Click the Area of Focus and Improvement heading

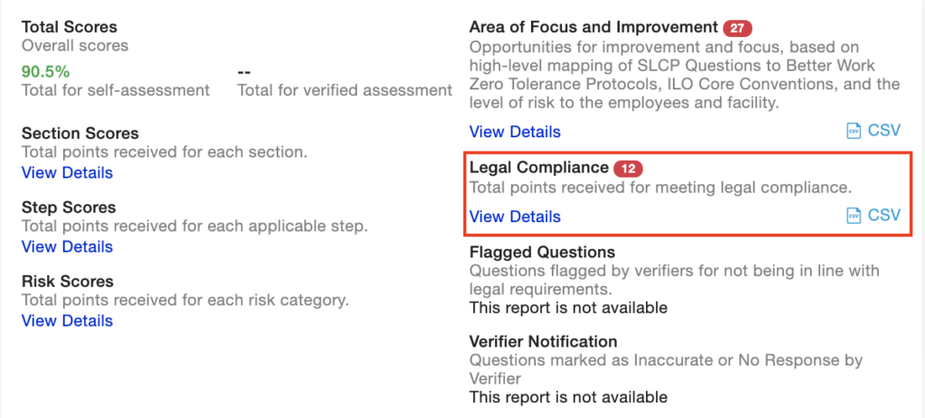point(593,26)
